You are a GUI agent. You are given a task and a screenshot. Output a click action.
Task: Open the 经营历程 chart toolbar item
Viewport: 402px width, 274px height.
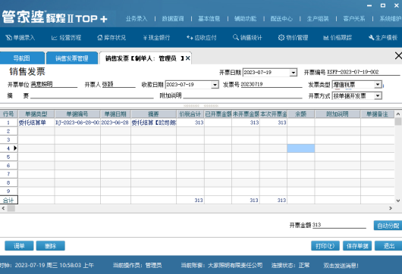tap(66, 38)
